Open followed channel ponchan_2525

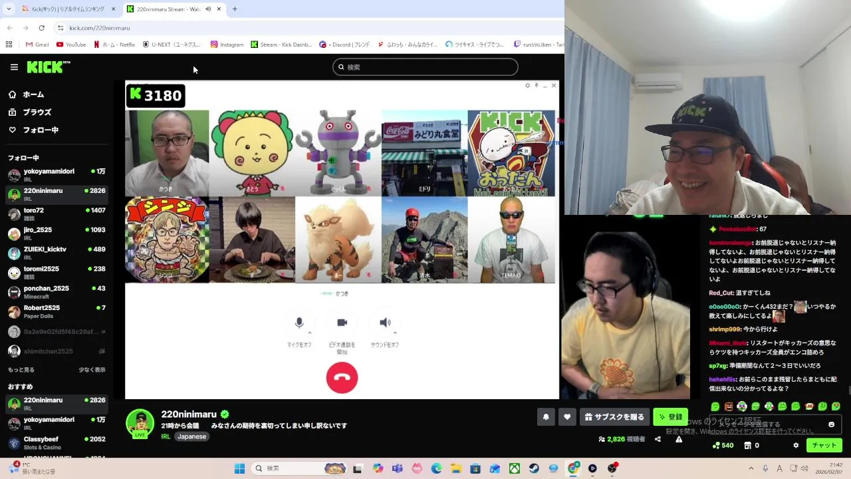(57, 292)
